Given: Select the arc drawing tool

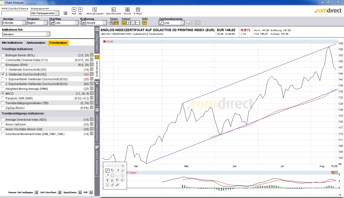Looking at the screenshot, I should pos(118,175).
